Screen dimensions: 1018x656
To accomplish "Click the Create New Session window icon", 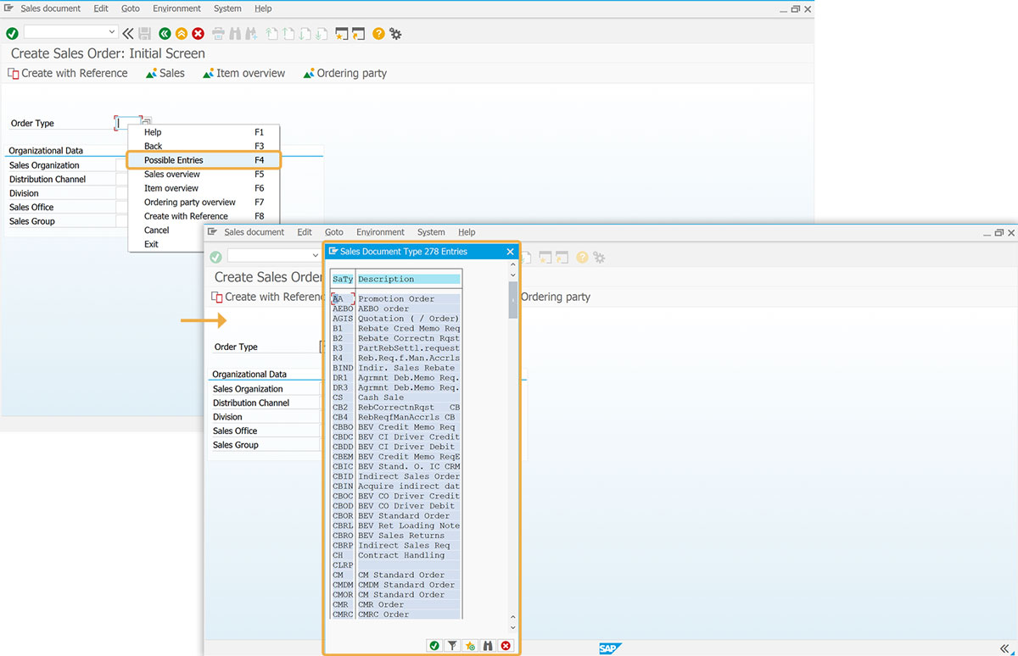I will [x=342, y=33].
